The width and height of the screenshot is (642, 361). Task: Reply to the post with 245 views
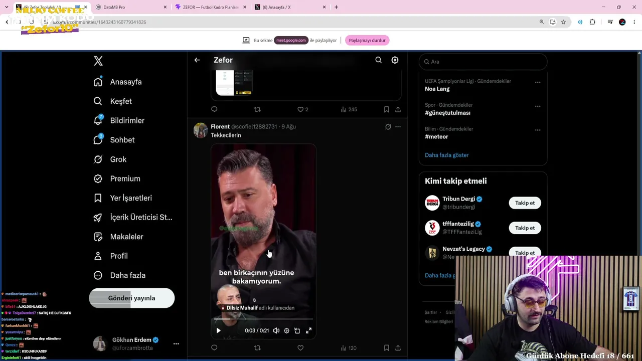coord(214,109)
